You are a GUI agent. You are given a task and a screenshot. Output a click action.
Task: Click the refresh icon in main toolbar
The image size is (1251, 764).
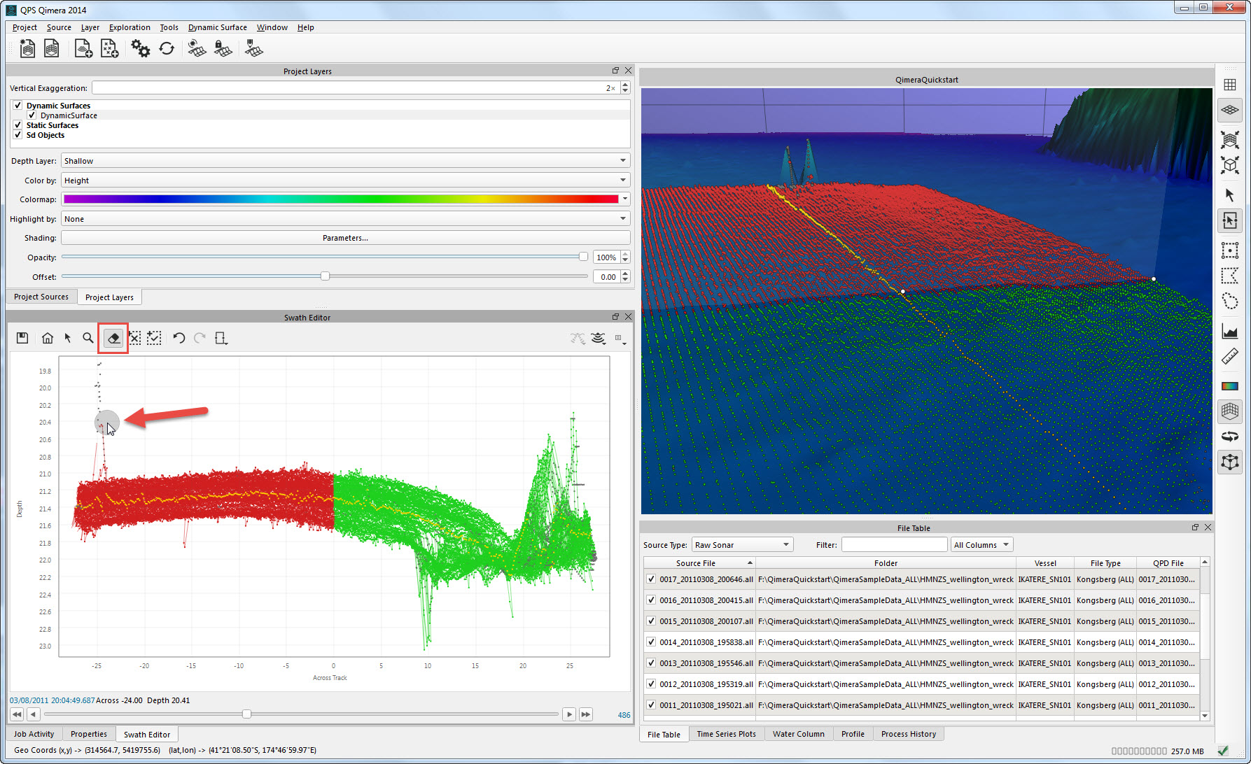(x=167, y=49)
